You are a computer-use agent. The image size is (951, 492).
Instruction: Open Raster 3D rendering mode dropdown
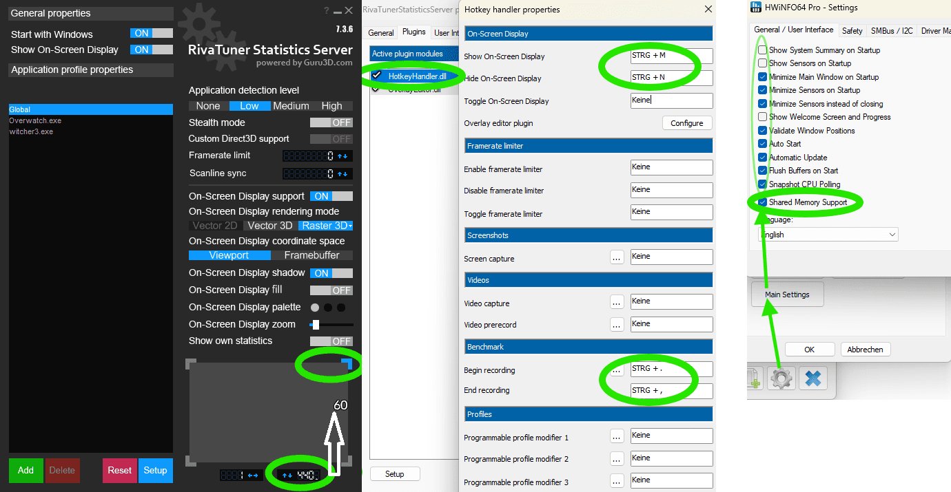[325, 226]
